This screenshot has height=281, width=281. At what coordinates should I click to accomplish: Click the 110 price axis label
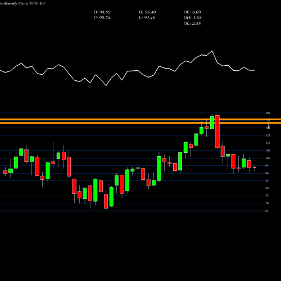[x=268, y=143]
